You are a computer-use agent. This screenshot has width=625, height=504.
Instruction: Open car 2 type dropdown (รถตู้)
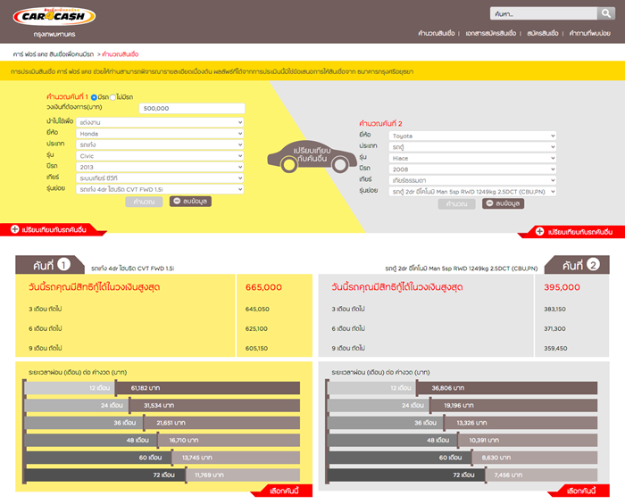pos(472,147)
